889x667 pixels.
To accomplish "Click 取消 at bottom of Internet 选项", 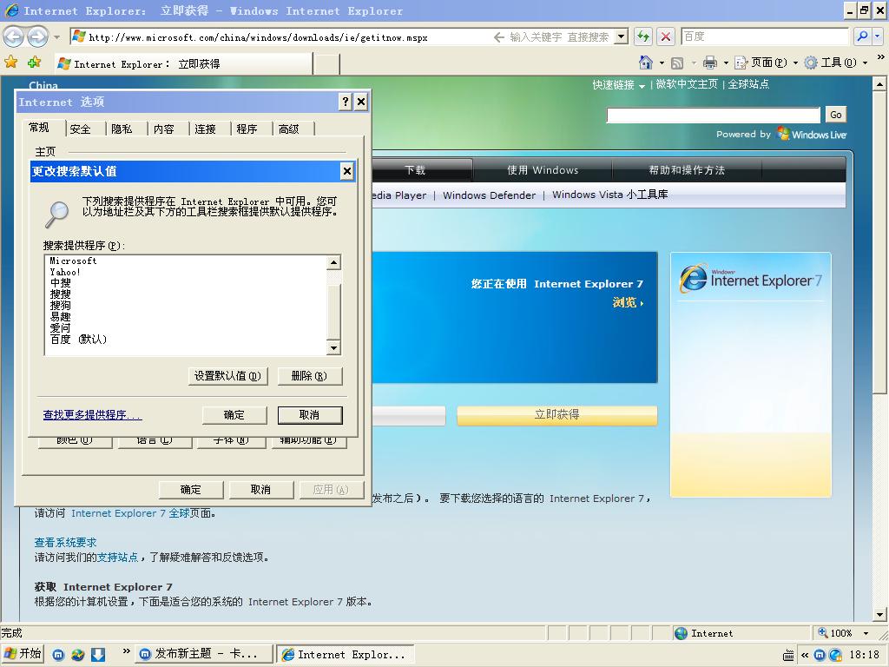I will [260, 490].
